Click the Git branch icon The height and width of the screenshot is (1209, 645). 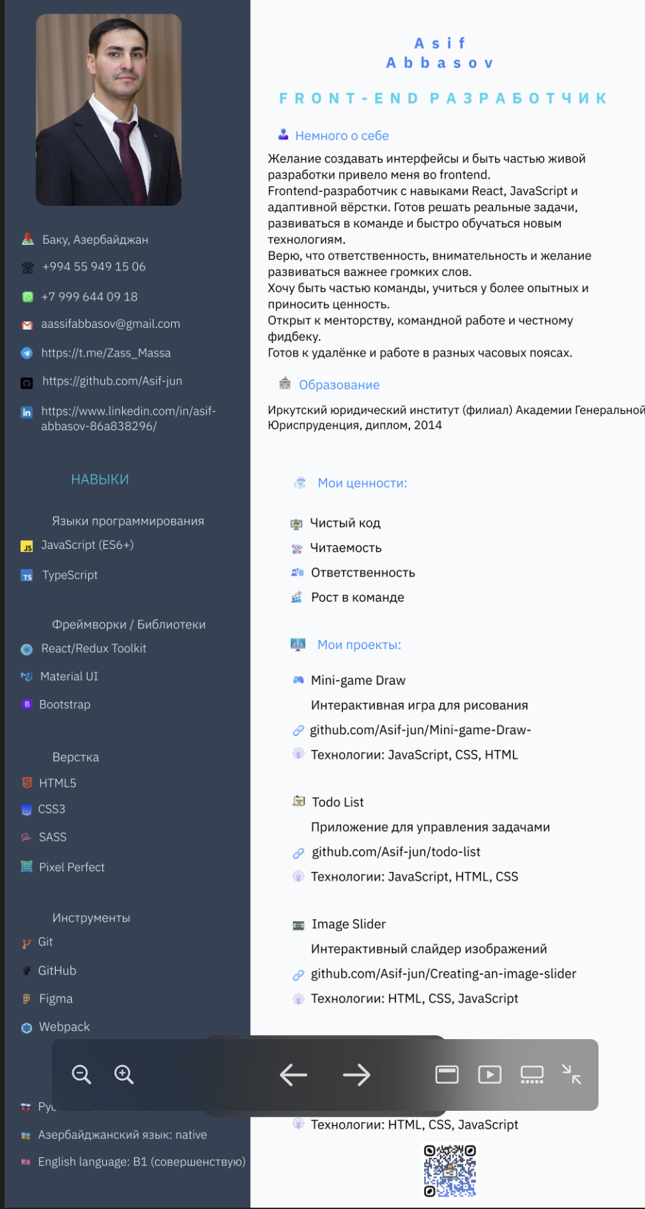coord(27,943)
